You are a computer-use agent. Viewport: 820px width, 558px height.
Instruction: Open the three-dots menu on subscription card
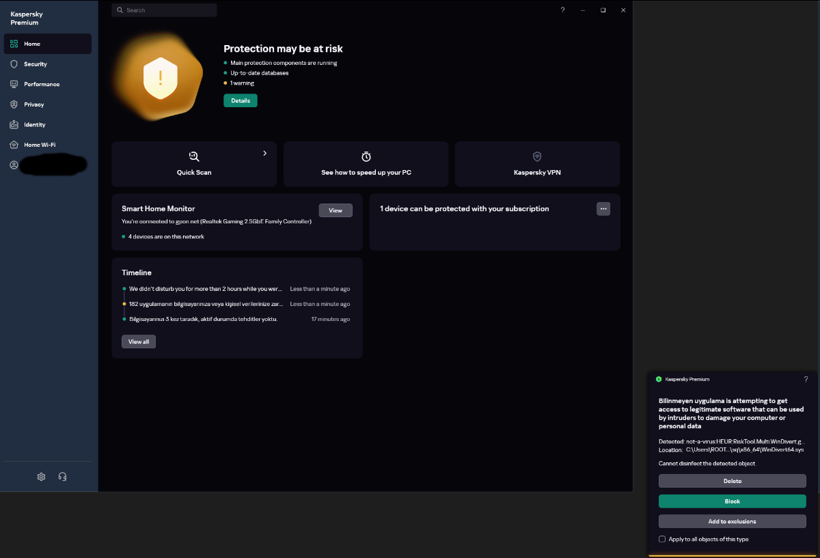pyautogui.click(x=603, y=209)
